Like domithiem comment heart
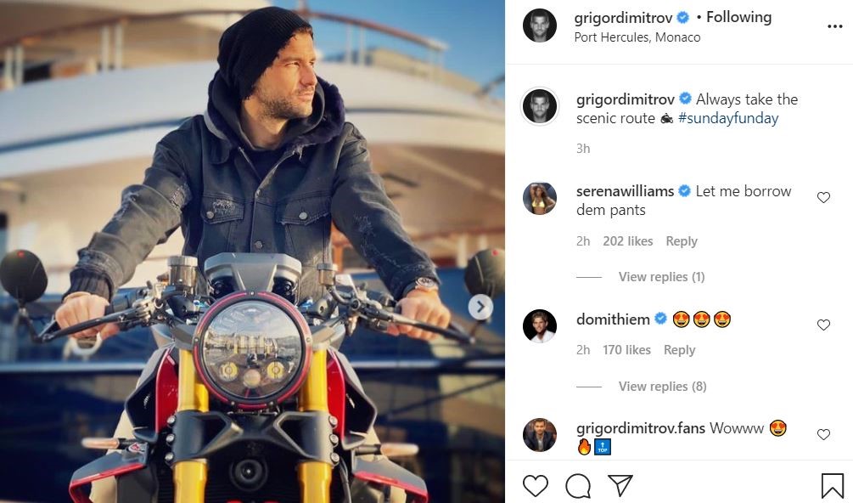This screenshot has width=853, height=503. click(823, 325)
